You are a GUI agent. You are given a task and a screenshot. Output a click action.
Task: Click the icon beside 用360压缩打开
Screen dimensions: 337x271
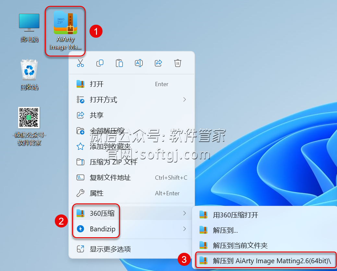(x=203, y=214)
